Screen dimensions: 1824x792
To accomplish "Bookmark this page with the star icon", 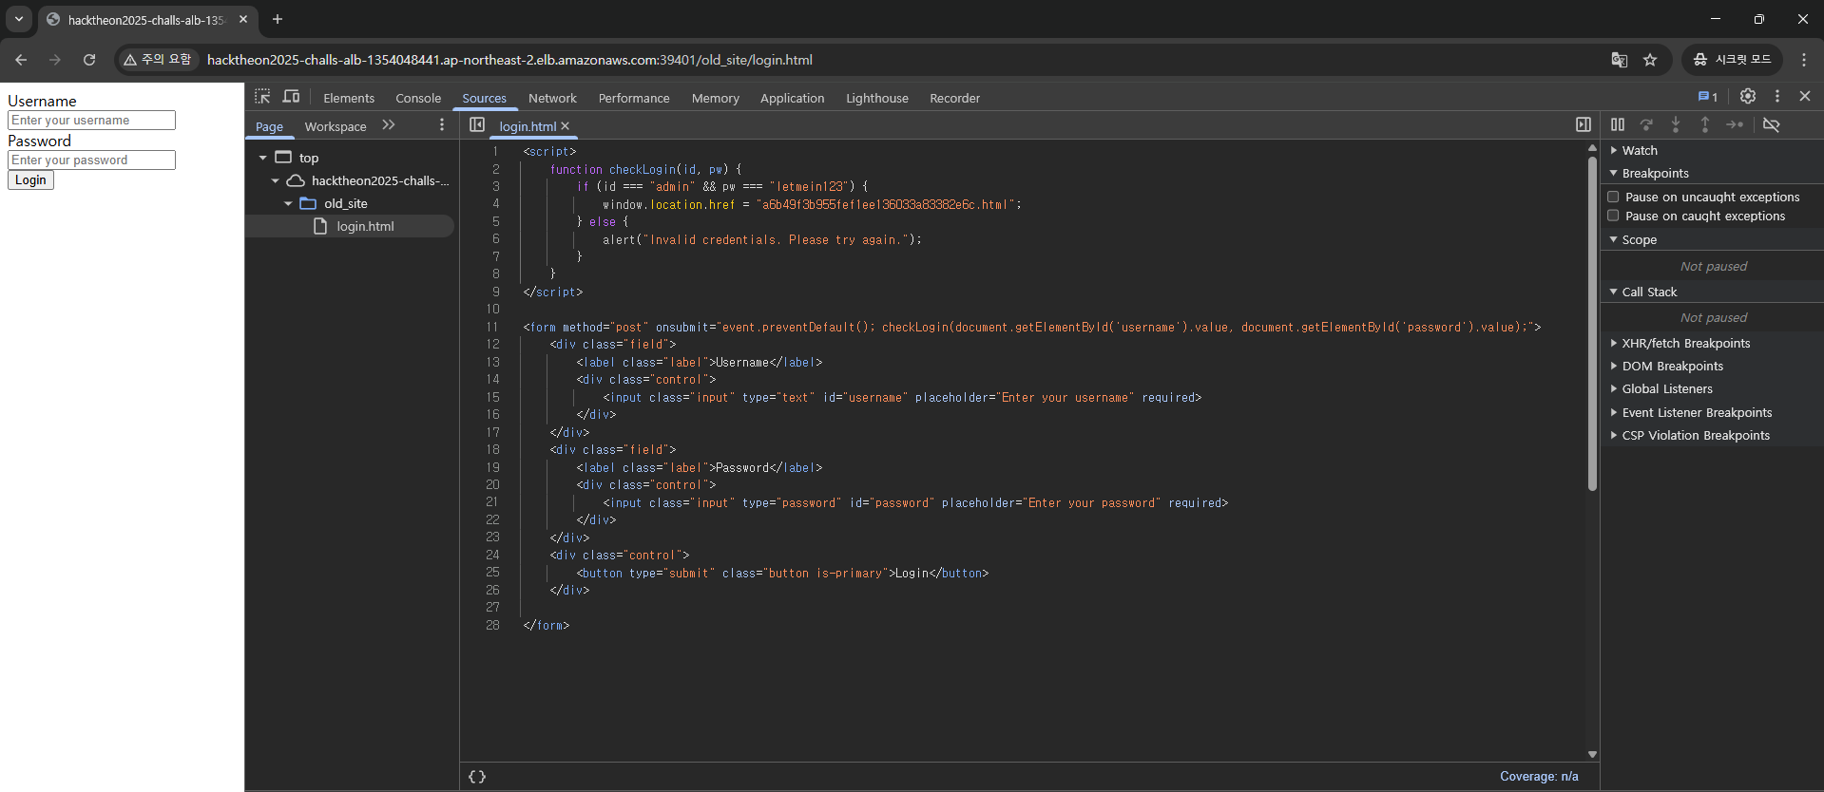I will (1650, 60).
